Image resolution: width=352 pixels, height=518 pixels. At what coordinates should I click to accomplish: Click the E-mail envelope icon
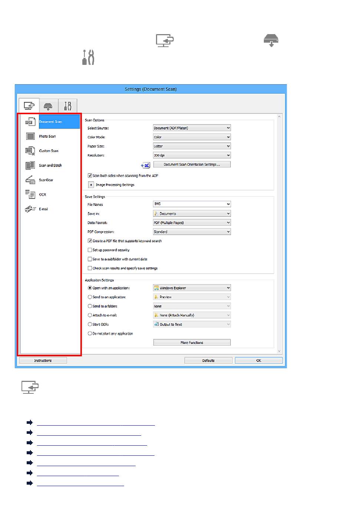30,209
